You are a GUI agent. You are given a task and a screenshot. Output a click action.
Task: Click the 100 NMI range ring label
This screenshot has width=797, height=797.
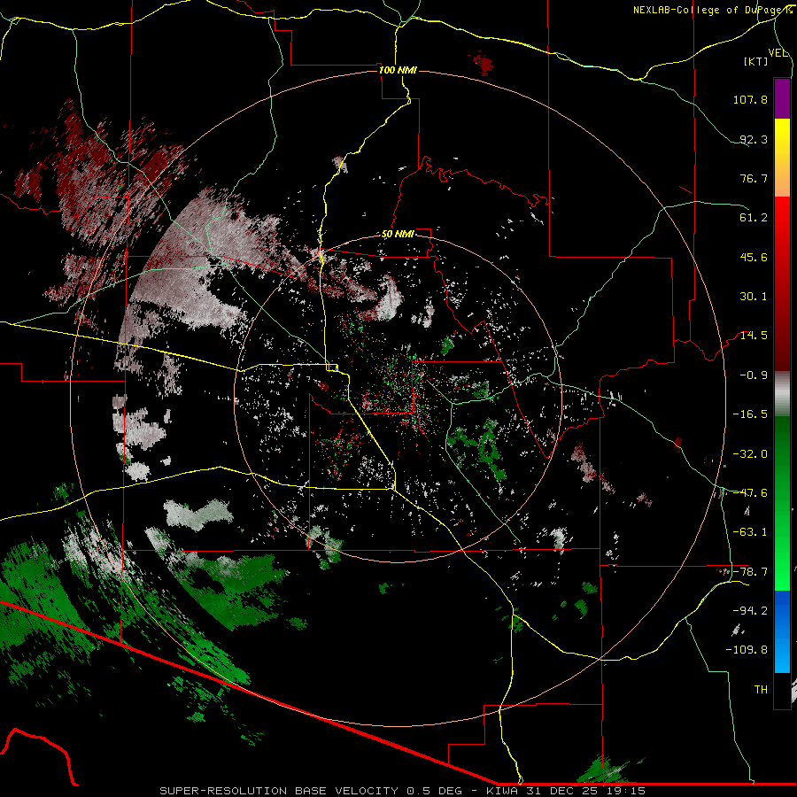pos(398,70)
